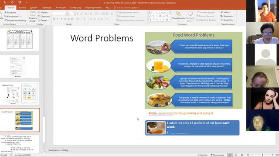Viewport: 279px width, 157px height.
Task: Align text right
Action: 99,19
